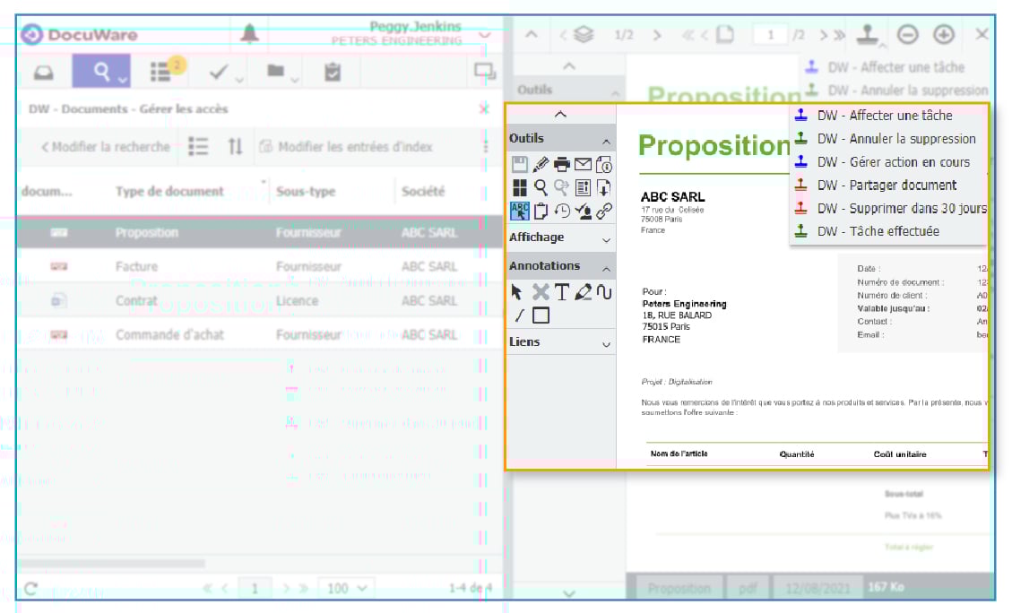The width and height of the screenshot is (1012, 613).
Task: Click the chain link icon in Outils
Action: pyautogui.click(x=605, y=212)
